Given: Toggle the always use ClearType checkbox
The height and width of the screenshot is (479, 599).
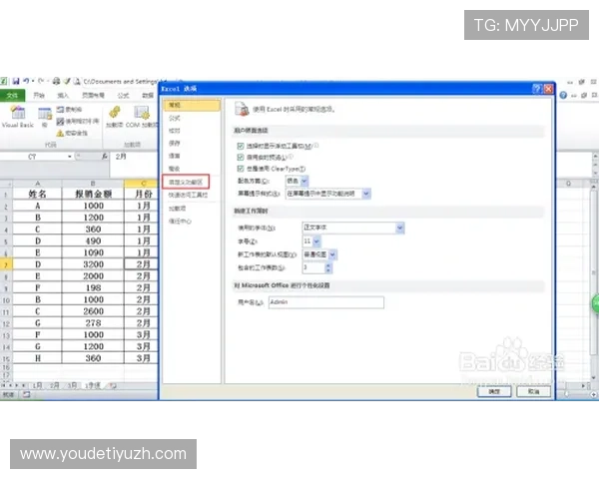Looking at the screenshot, I should [x=241, y=169].
